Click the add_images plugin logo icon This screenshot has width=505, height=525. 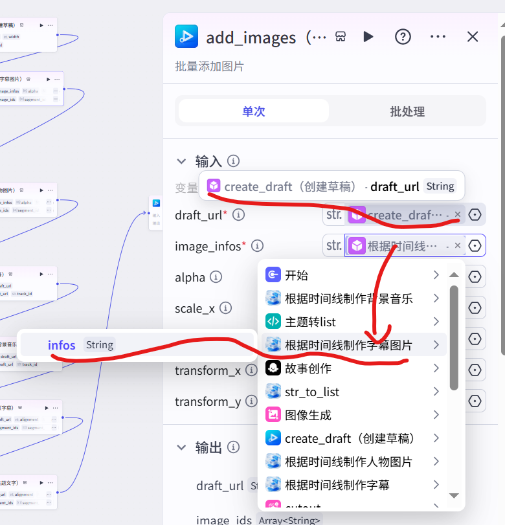[186, 36]
